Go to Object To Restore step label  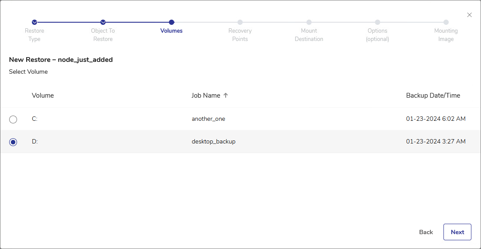pyautogui.click(x=103, y=35)
